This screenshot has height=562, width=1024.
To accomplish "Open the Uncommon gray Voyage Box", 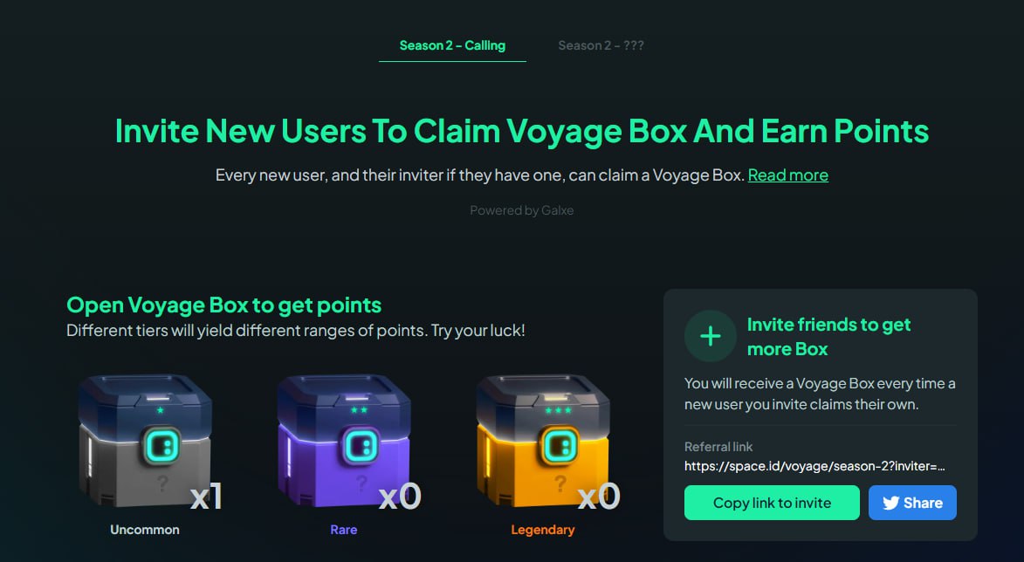I will pos(145,441).
